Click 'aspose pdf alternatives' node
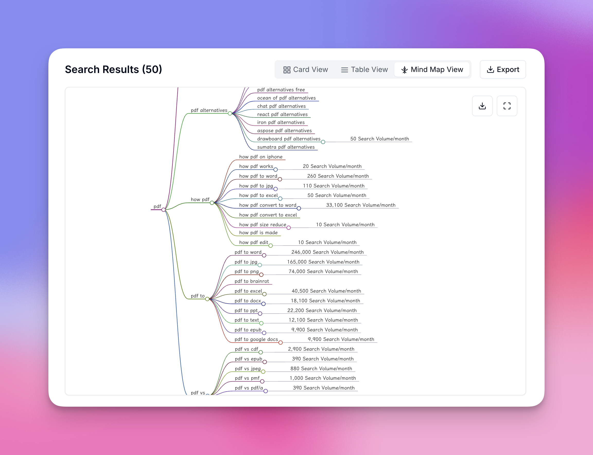Viewport: 593px width, 455px height. 284,131
